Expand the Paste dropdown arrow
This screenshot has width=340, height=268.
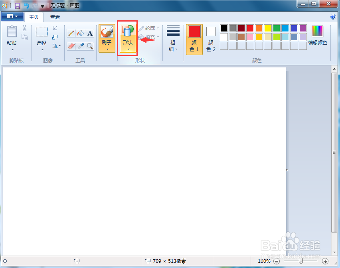(12, 49)
